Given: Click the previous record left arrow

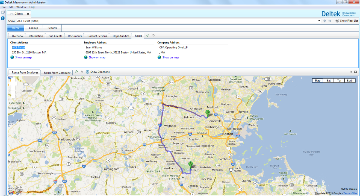Looking at the screenshot, I should click(324, 21).
